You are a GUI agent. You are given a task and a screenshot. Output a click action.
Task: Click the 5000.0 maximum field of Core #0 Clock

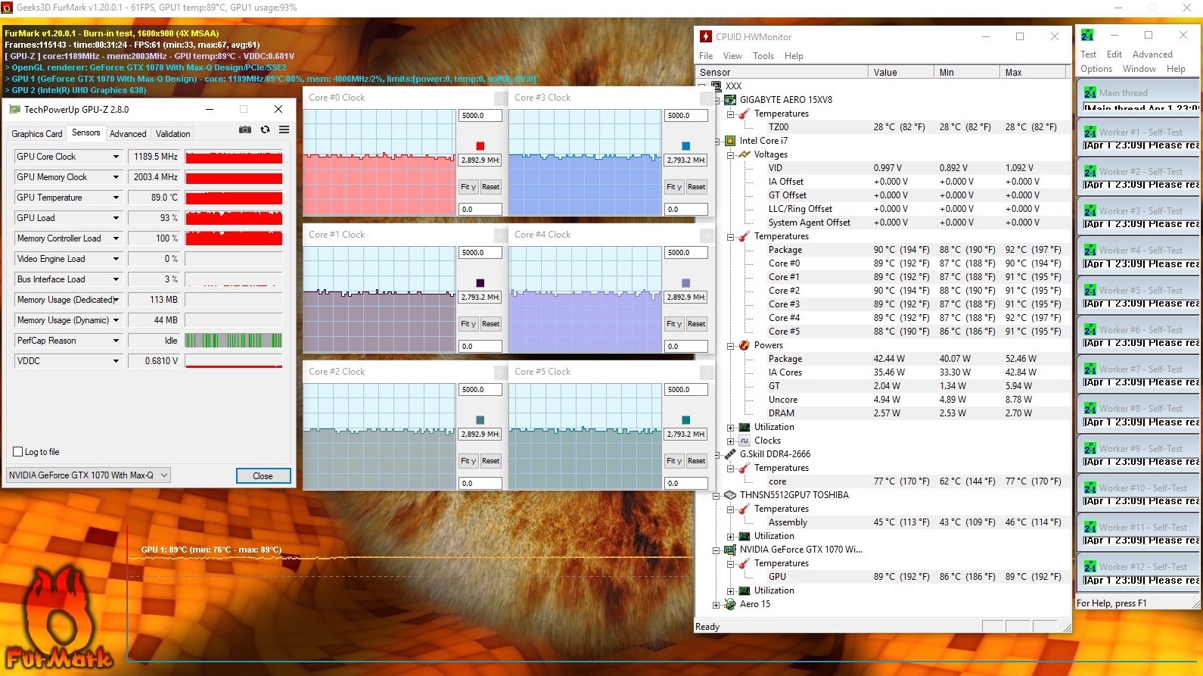(x=480, y=116)
